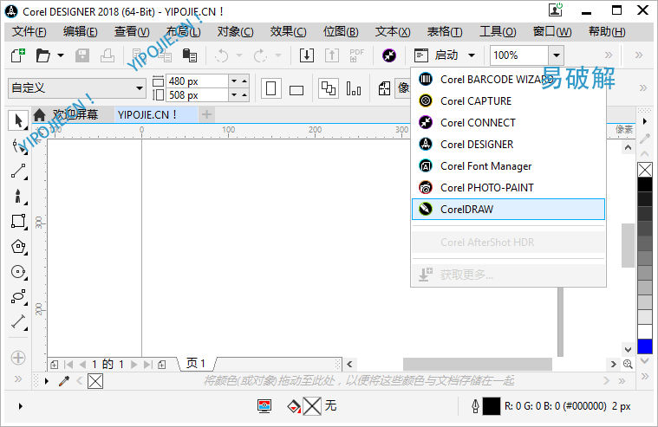Click the horizontal scrollbar thumb
The height and width of the screenshot is (427, 658).
pyautogui.click(x=478, y=364)
